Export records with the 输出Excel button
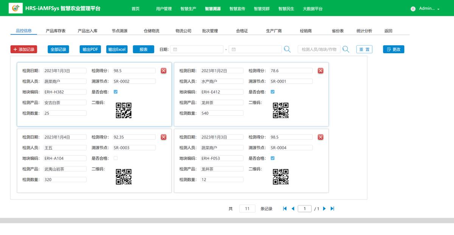Image resolution: width=454 pixels, height=235 pixels. coord(117,49)
